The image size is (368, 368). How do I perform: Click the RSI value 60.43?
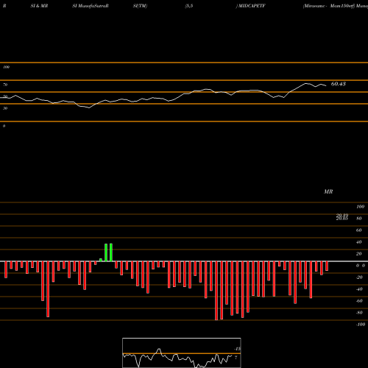339,84
